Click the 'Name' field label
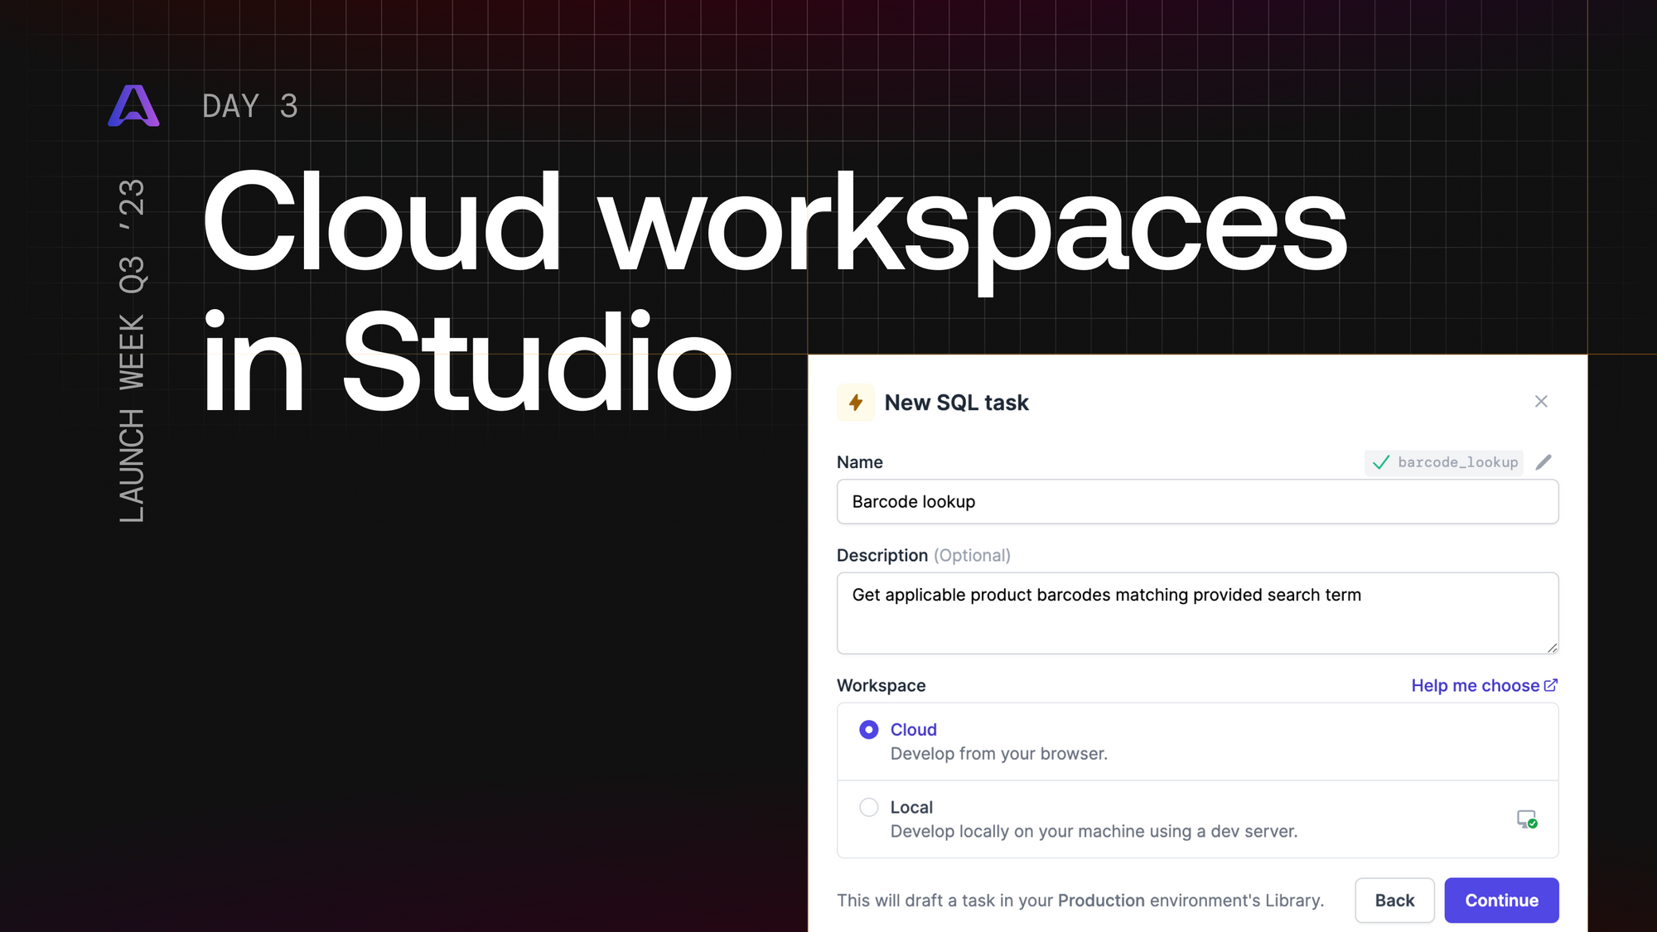Viewport: 1657px width, 932px height. click(x=859, y=462)
